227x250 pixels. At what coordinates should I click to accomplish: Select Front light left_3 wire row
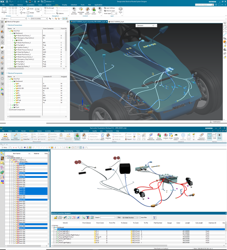(x=138, y=231)
